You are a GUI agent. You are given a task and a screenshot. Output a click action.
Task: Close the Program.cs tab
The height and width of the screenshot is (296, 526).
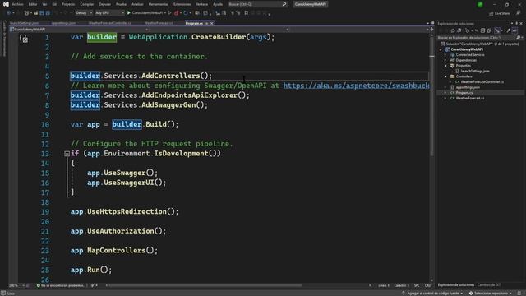(212, 24)
